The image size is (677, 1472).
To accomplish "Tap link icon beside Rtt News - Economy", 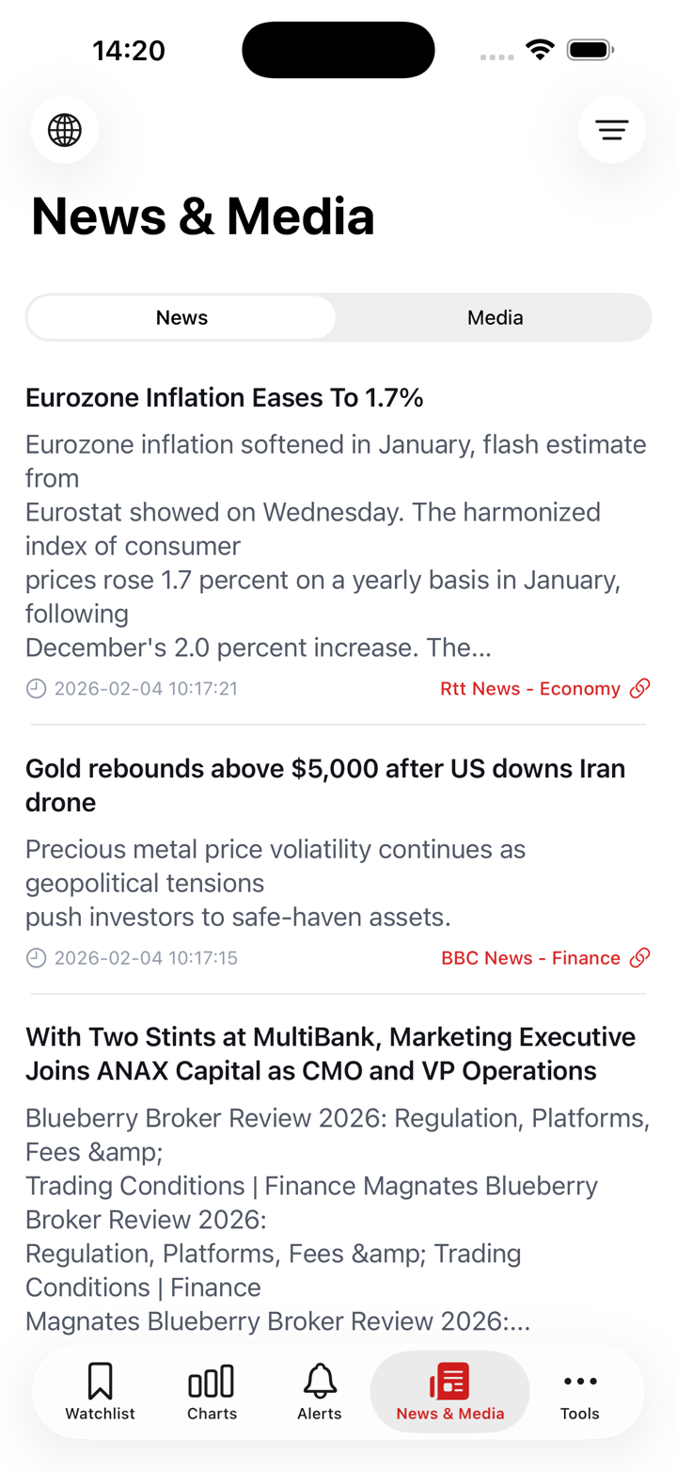I will 640,689.
